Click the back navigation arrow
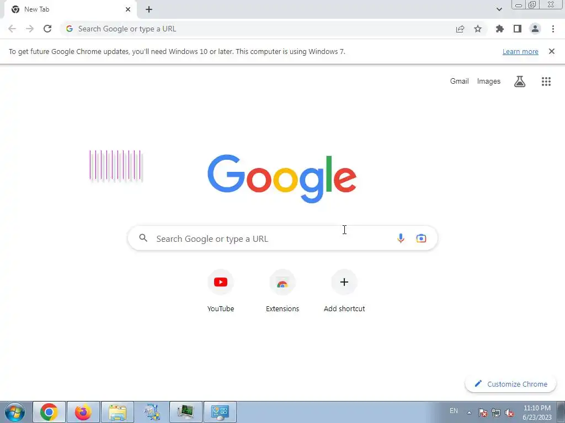This screenshot has width=565, height=423. point(12,29)
